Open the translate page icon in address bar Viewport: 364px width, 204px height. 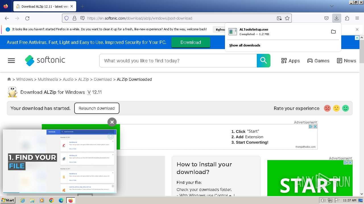(x=279, y=18)
